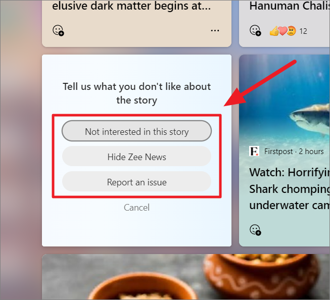View reaction emojis with count 12
Screen dimensions: 330x300
pyautogui.click(x=288, y=31)
